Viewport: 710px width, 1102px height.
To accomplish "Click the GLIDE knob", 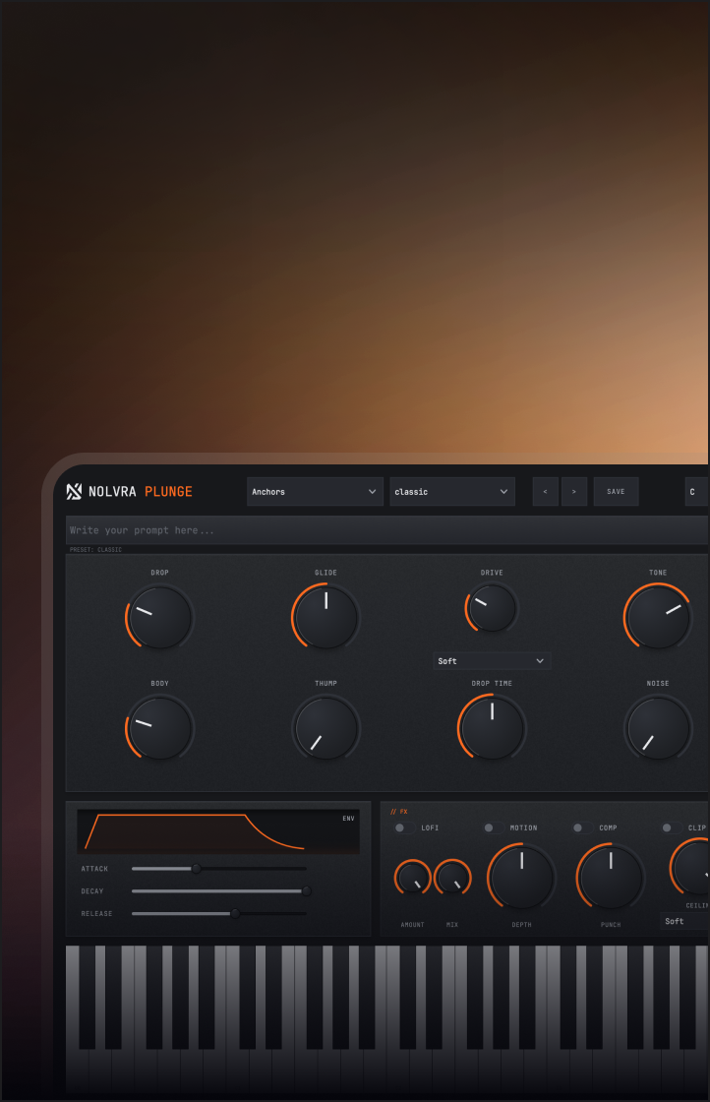I will pos(325,617).
